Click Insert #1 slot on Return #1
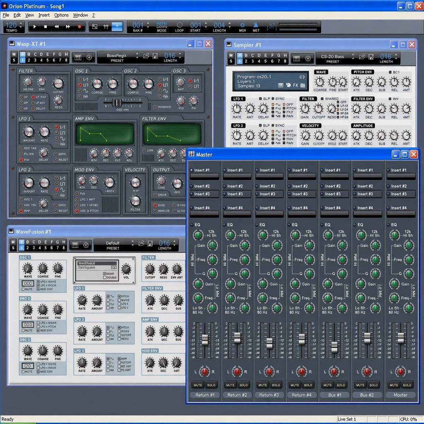The image size is (424, 424). (x=205, y=176)
